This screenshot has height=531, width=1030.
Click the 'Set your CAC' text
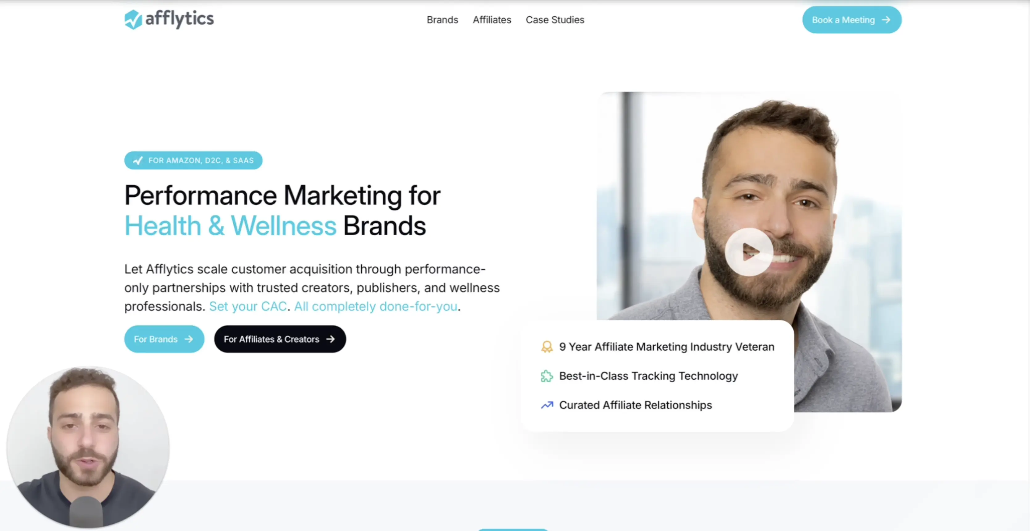pyautogui.click(x=248, y=307)
